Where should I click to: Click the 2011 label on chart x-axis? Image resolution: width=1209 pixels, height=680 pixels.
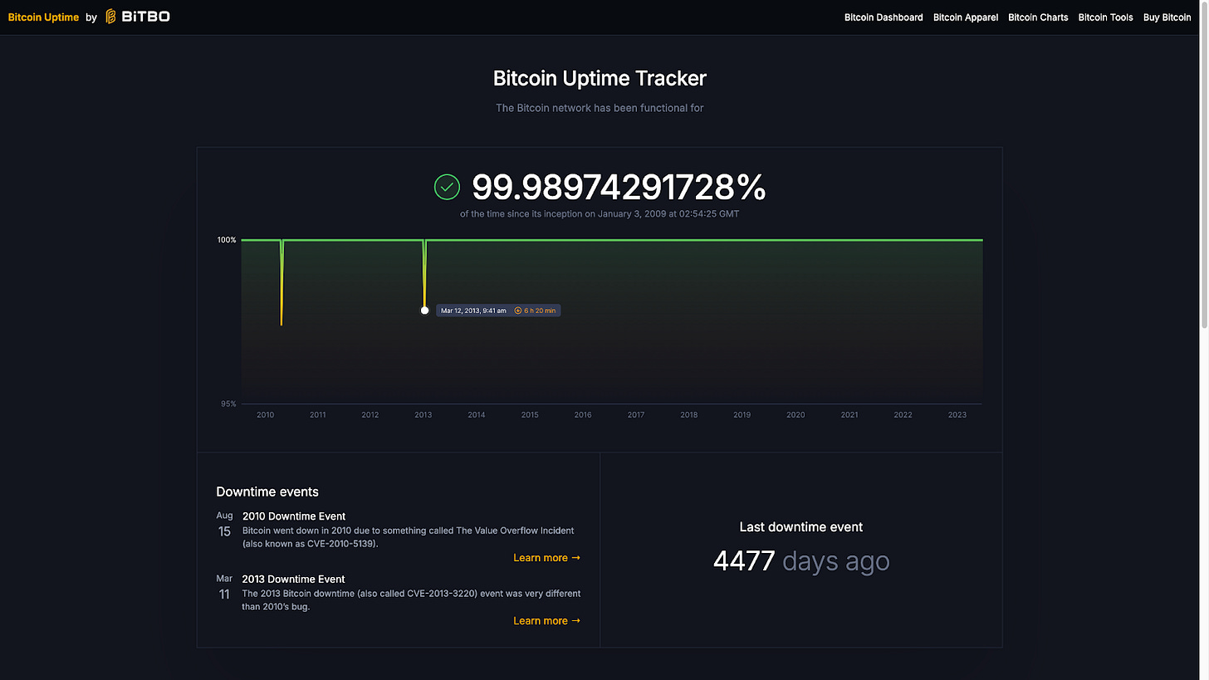point(317,414)
